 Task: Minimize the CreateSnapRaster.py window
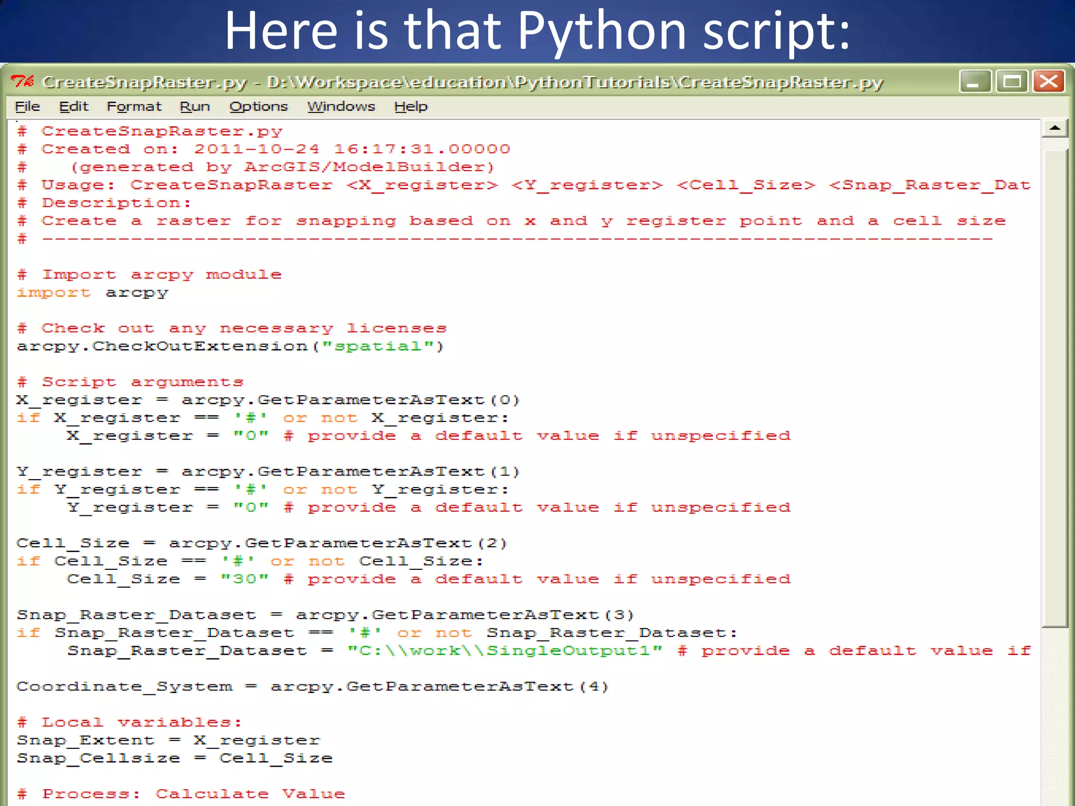pos(974,81)
